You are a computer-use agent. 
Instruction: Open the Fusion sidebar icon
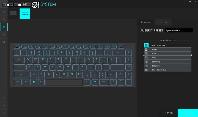[x=4, y=42]
